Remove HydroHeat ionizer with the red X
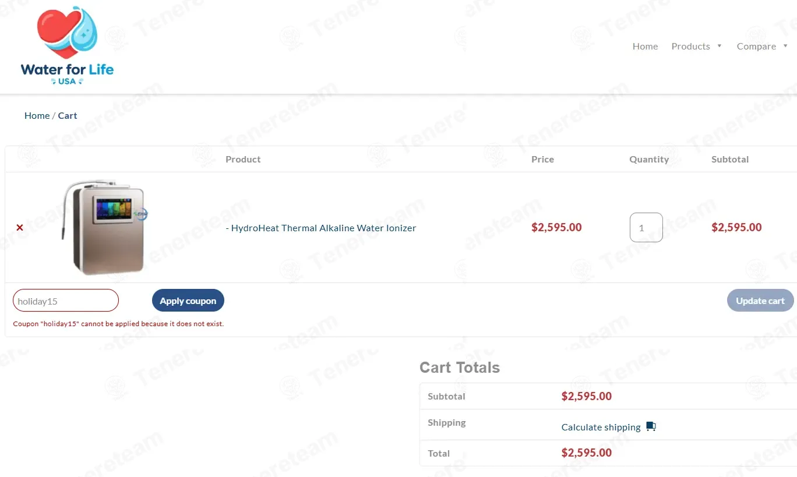Screen dimensions: 797x477 click(20, 228)
